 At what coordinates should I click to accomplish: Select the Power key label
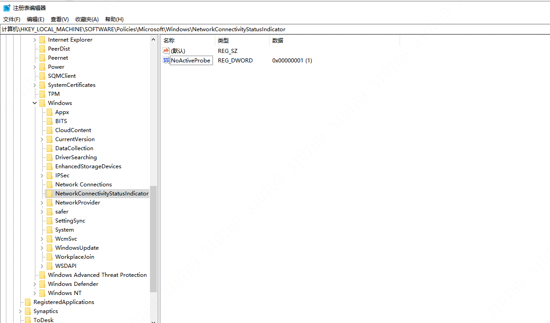point(56,67)
